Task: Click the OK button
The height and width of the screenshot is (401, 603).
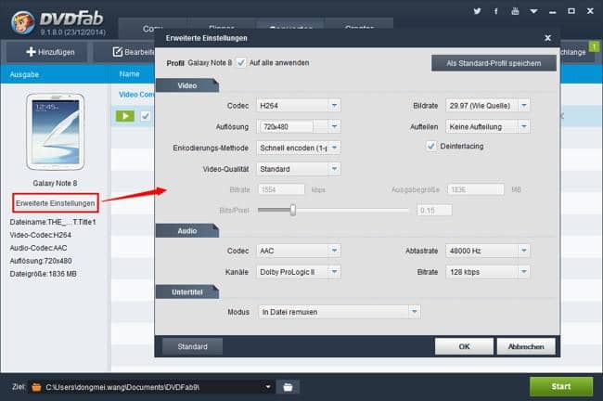Action: coord(464,347)
